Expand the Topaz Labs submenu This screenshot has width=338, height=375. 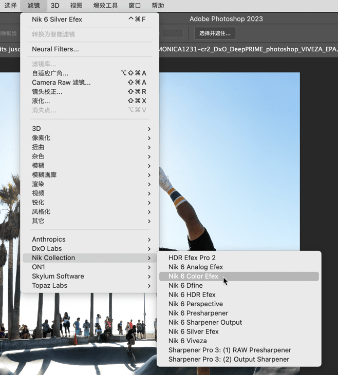pos(89,286)
